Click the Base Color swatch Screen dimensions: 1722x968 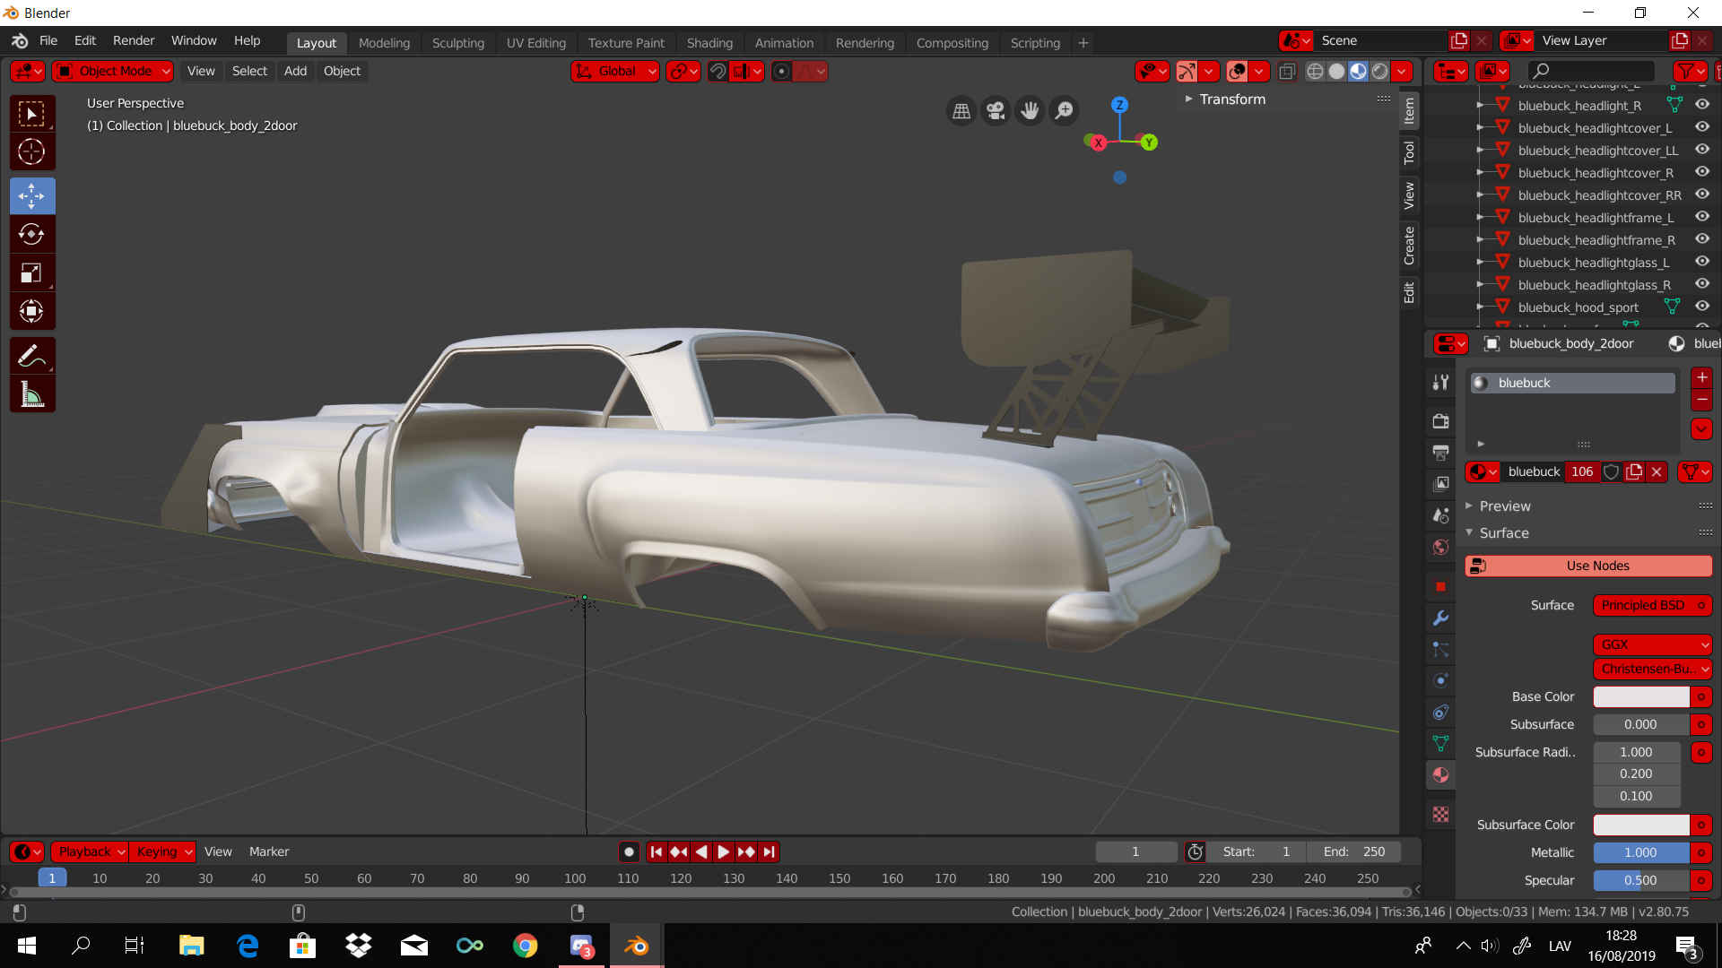click(1640, 696)
